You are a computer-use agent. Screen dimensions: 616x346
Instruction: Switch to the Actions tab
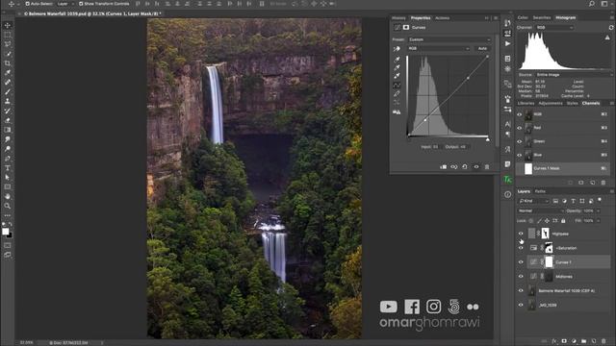(442, 18)
